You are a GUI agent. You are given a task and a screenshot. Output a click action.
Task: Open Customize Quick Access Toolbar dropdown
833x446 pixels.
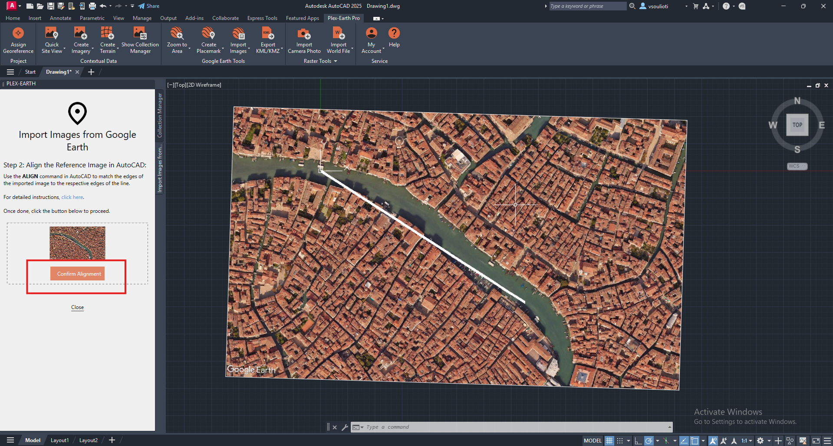[132, 6]
